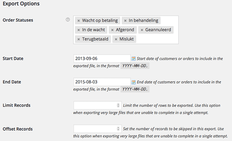Image resolution: width=232 pixels, height=141 pixels.
Task: Remove the 'Afgerond' status tag
Action: click(112, 30)
